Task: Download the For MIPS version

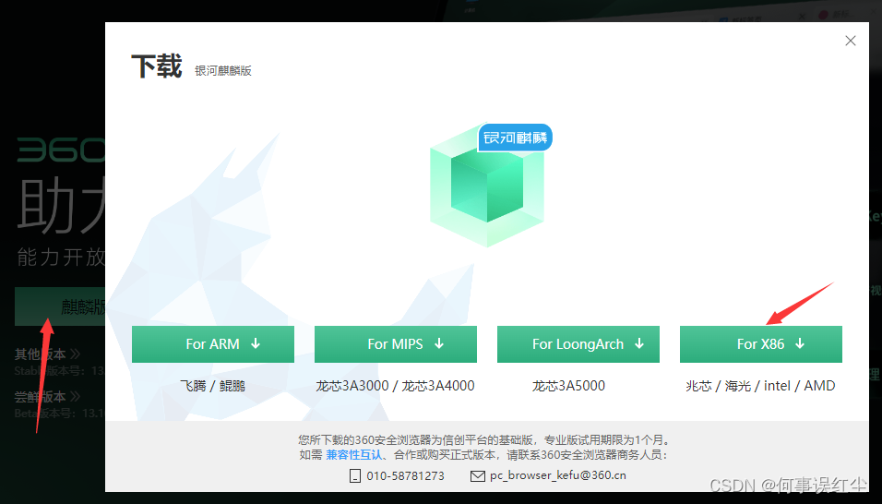Action: (x=396, y=344)
